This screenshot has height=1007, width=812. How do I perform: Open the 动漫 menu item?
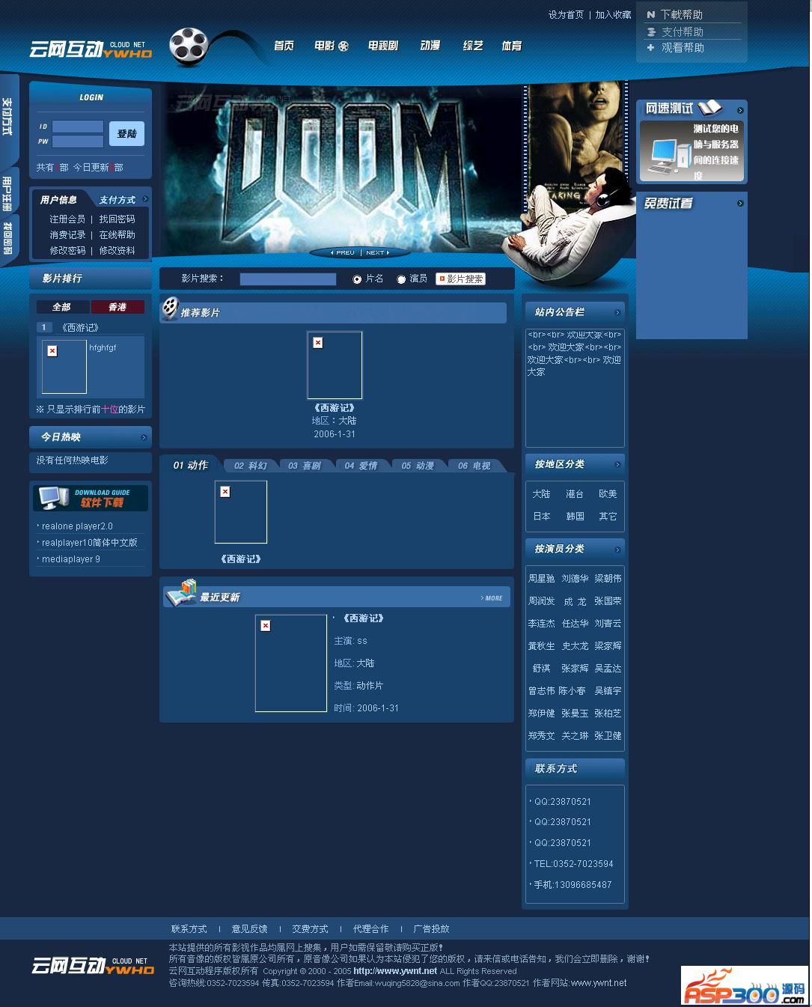coord(430,46)
